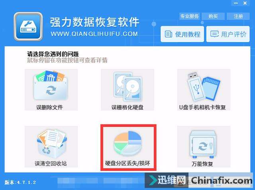Click the 使用教程 button label
255x190 pixels.
click(188, 35)
